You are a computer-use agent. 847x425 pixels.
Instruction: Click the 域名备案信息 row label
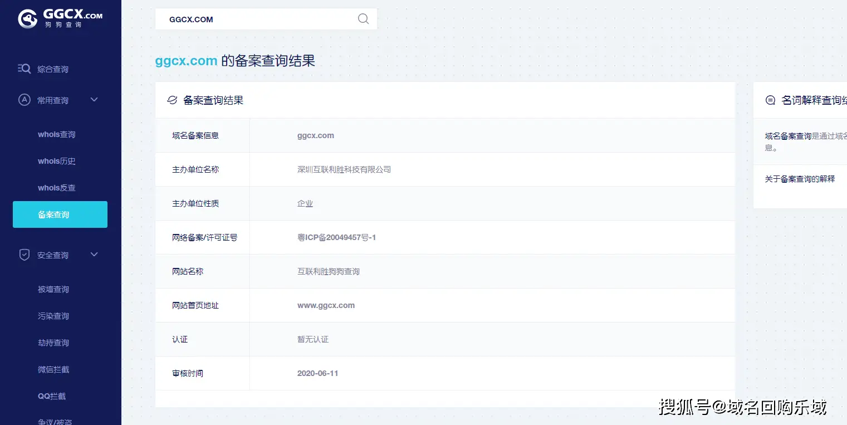pyautogui.click(x=195, y=135)
